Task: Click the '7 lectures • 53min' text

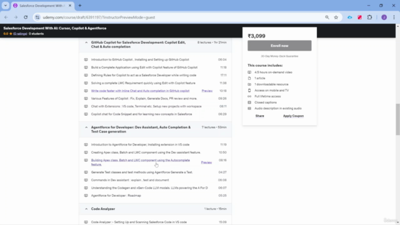Action: pyautogui.click(x=214, y=127)
